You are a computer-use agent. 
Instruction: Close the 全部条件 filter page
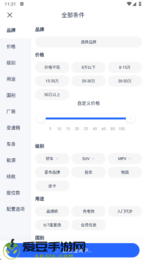(x=10, y=15)
